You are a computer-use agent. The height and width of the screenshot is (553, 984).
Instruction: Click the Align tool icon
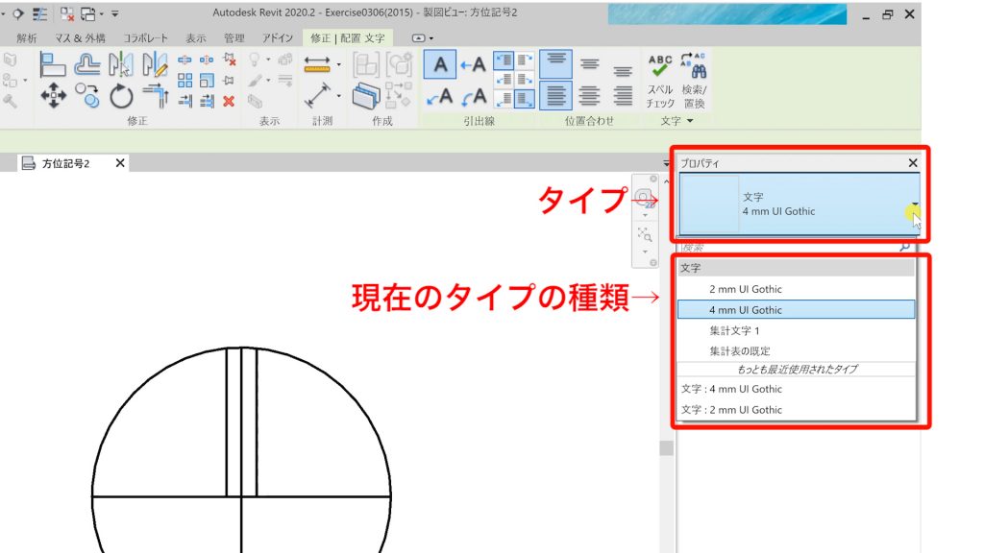[x=53, y=64]
